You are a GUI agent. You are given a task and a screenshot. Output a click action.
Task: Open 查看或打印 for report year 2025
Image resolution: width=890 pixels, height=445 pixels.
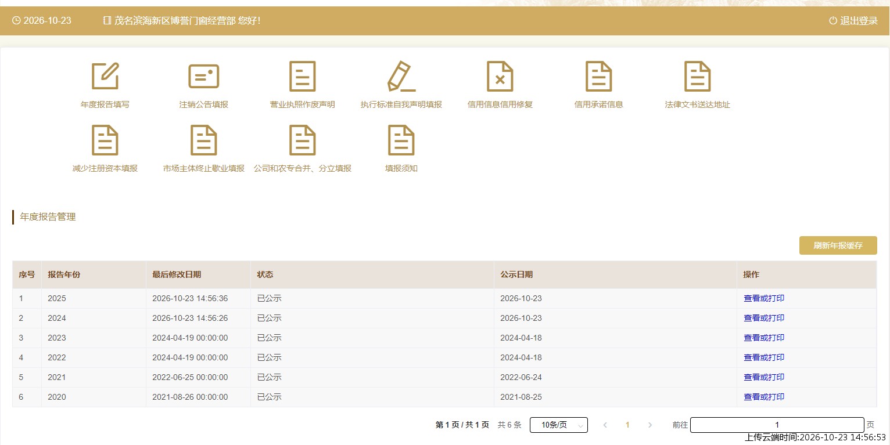pyautogui.click(x=764, y=298)
